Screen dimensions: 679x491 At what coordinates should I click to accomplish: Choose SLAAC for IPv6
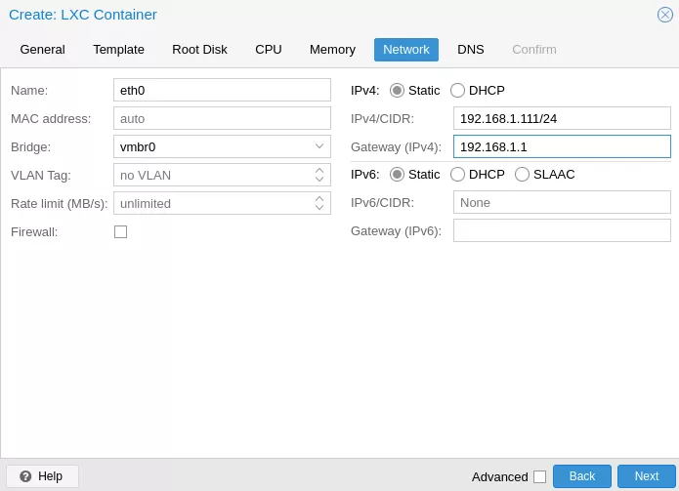click(522, 175)
